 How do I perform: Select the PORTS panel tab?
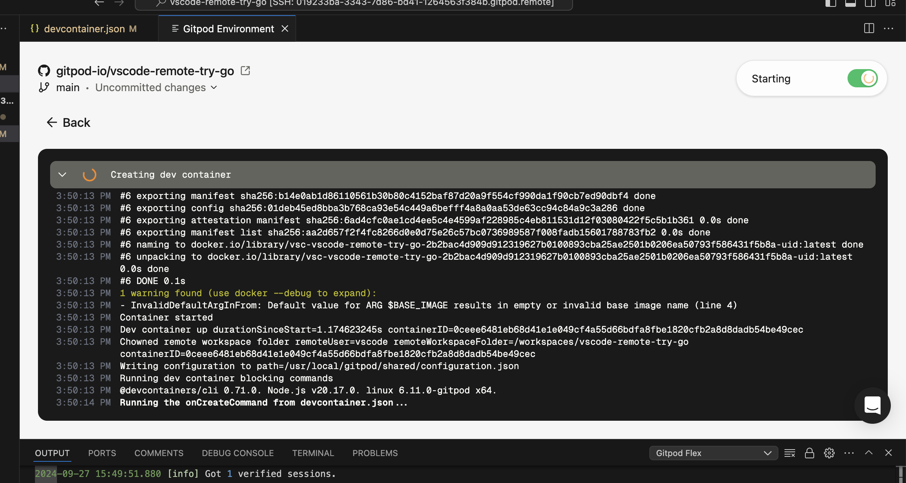point(102,453)
